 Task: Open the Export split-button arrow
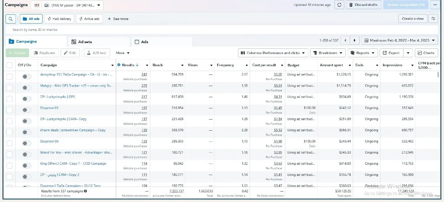coord(408,53)
